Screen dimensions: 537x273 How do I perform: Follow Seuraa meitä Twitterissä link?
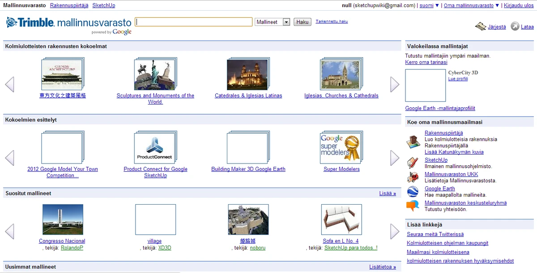point(435,234)
